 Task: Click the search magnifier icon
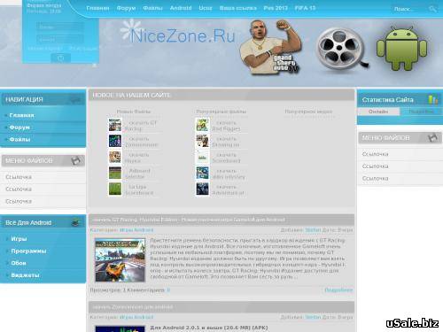(x=432, y=9)
